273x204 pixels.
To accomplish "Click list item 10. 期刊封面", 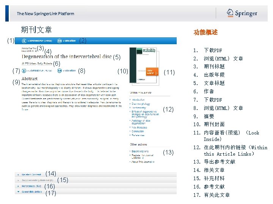I will [x=209, y=124].
